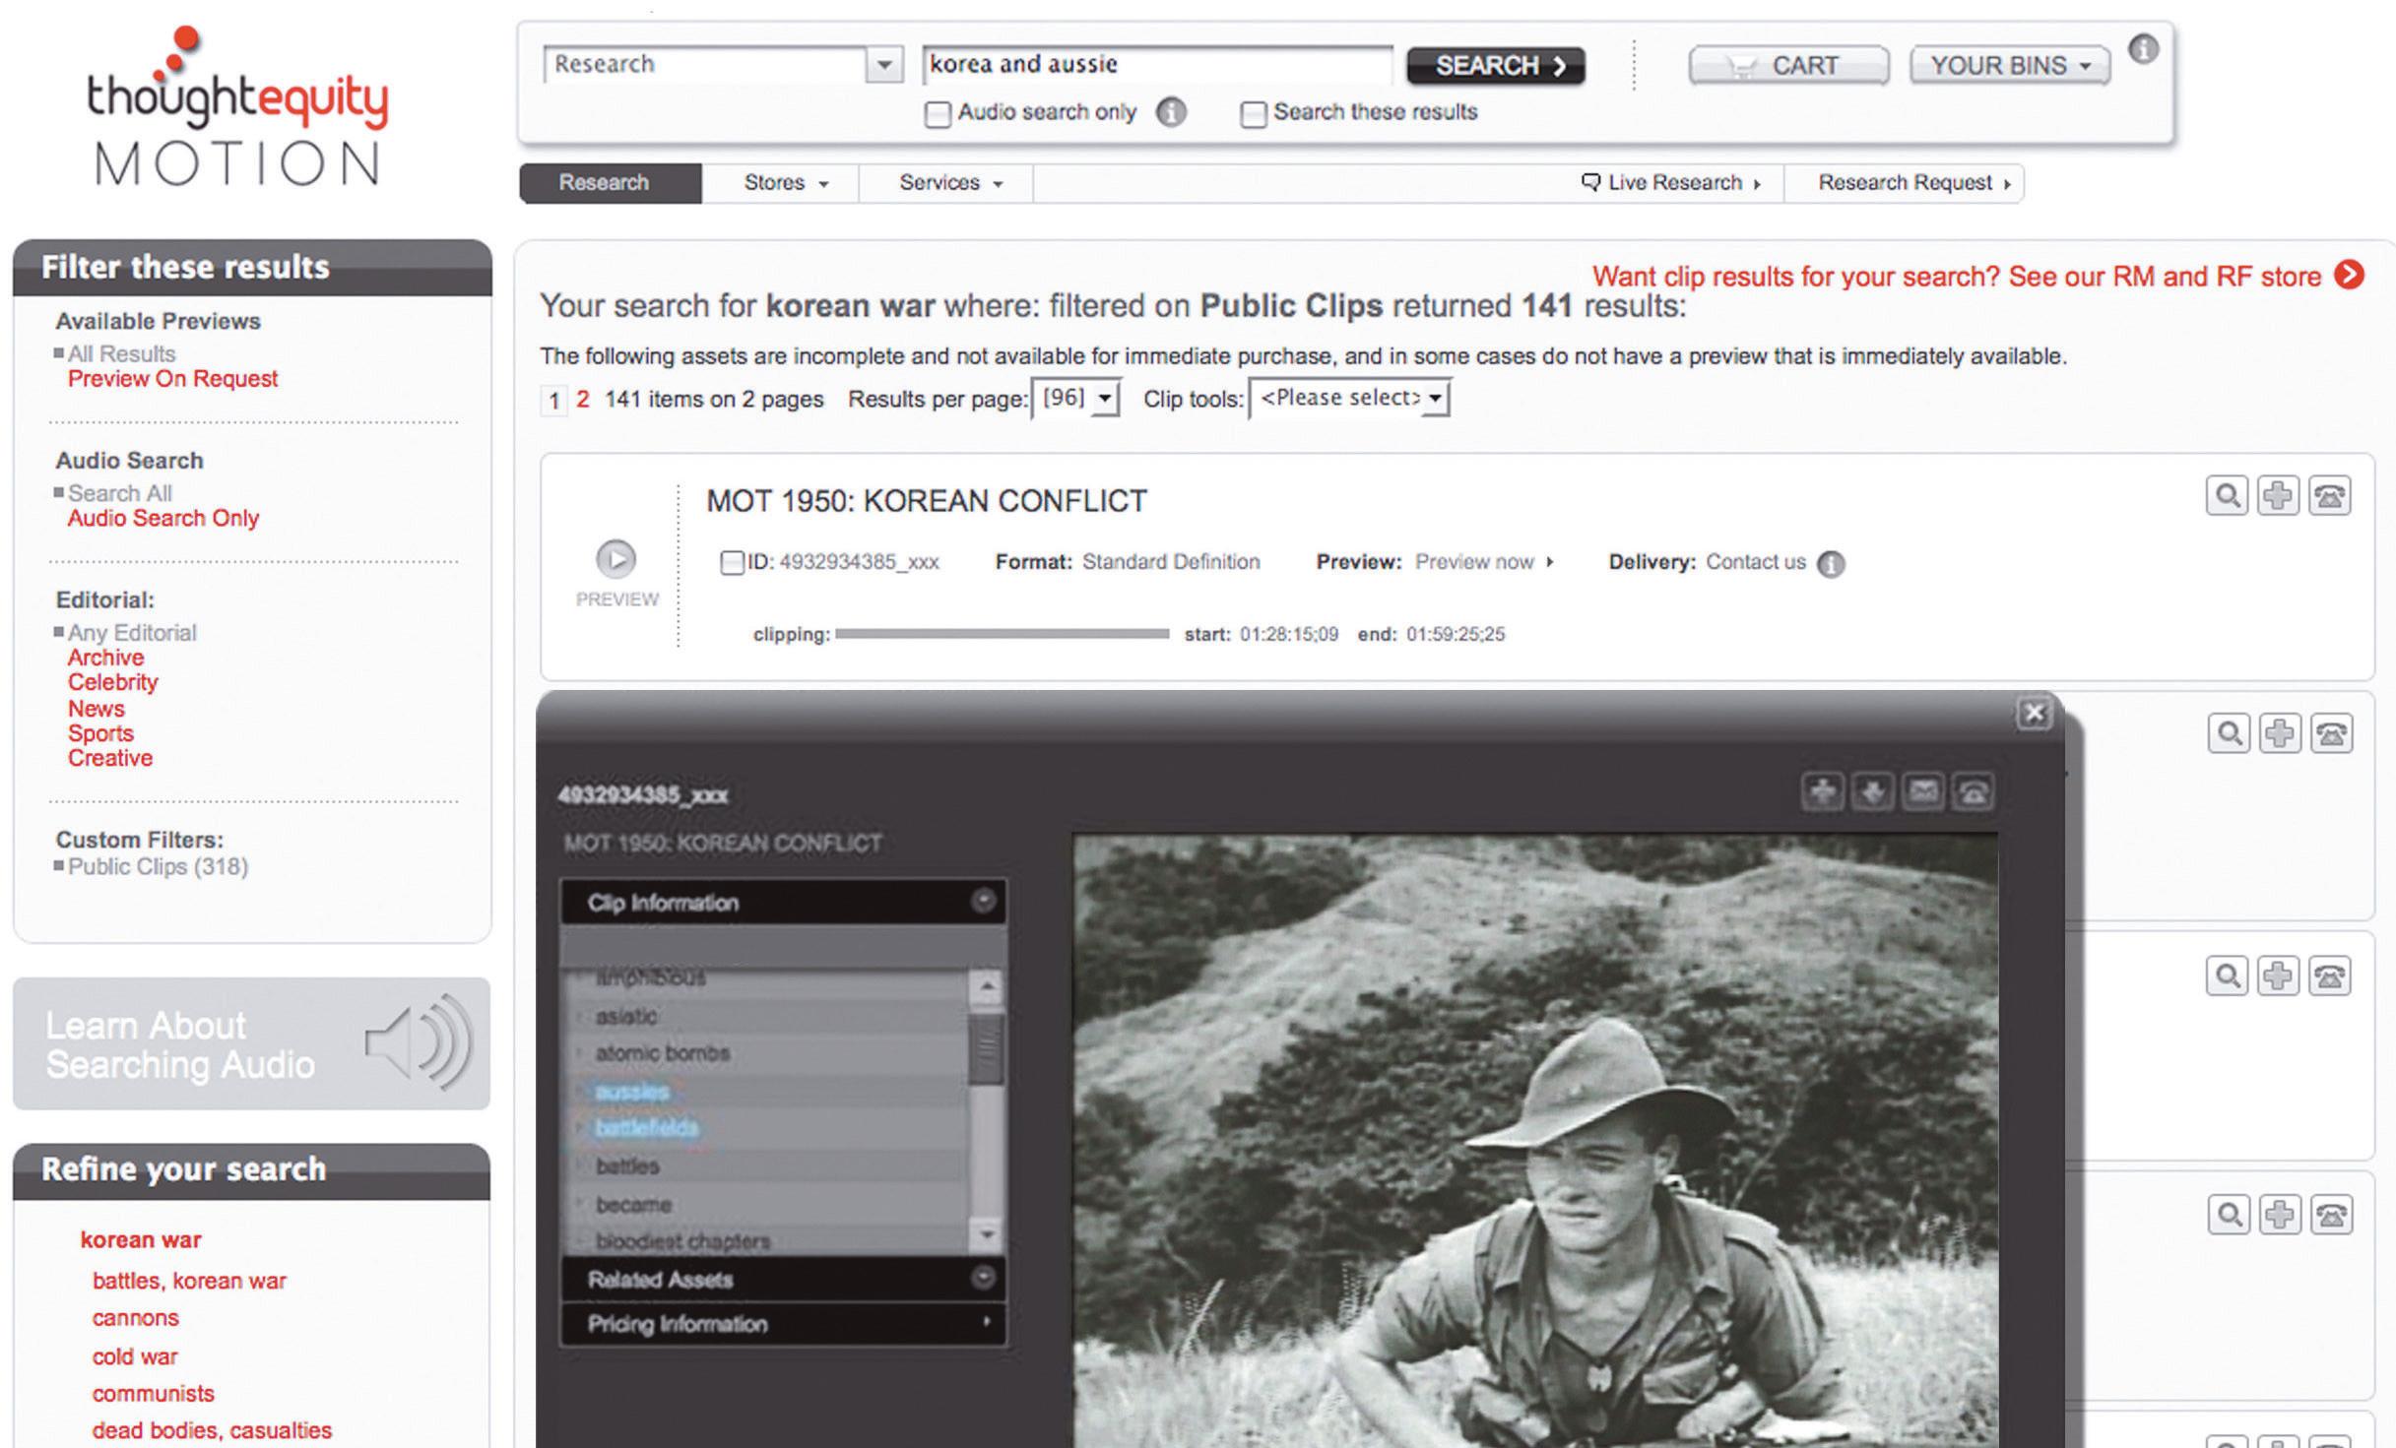Screen dimensions: 2396x1448
Task: Click info icon beside Audio search only
Action: (x=1170, y=113)
